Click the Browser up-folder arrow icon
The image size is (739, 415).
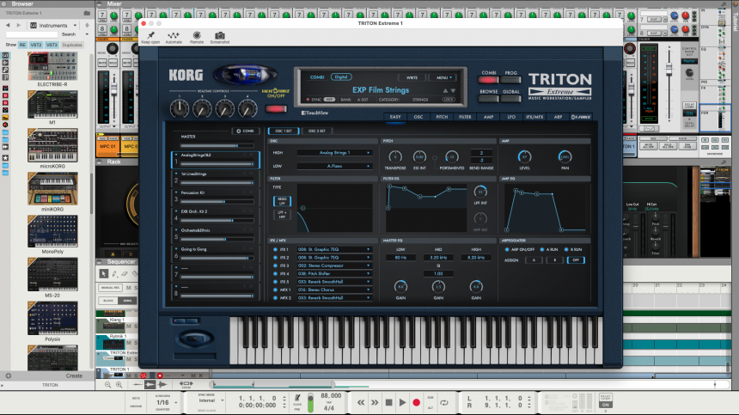coord(87,25)
